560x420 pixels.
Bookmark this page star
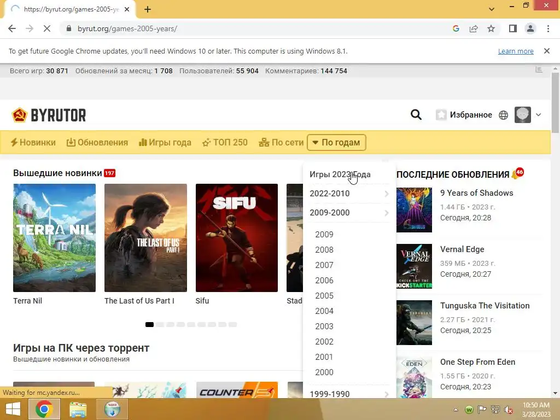(x=491, y=28)
